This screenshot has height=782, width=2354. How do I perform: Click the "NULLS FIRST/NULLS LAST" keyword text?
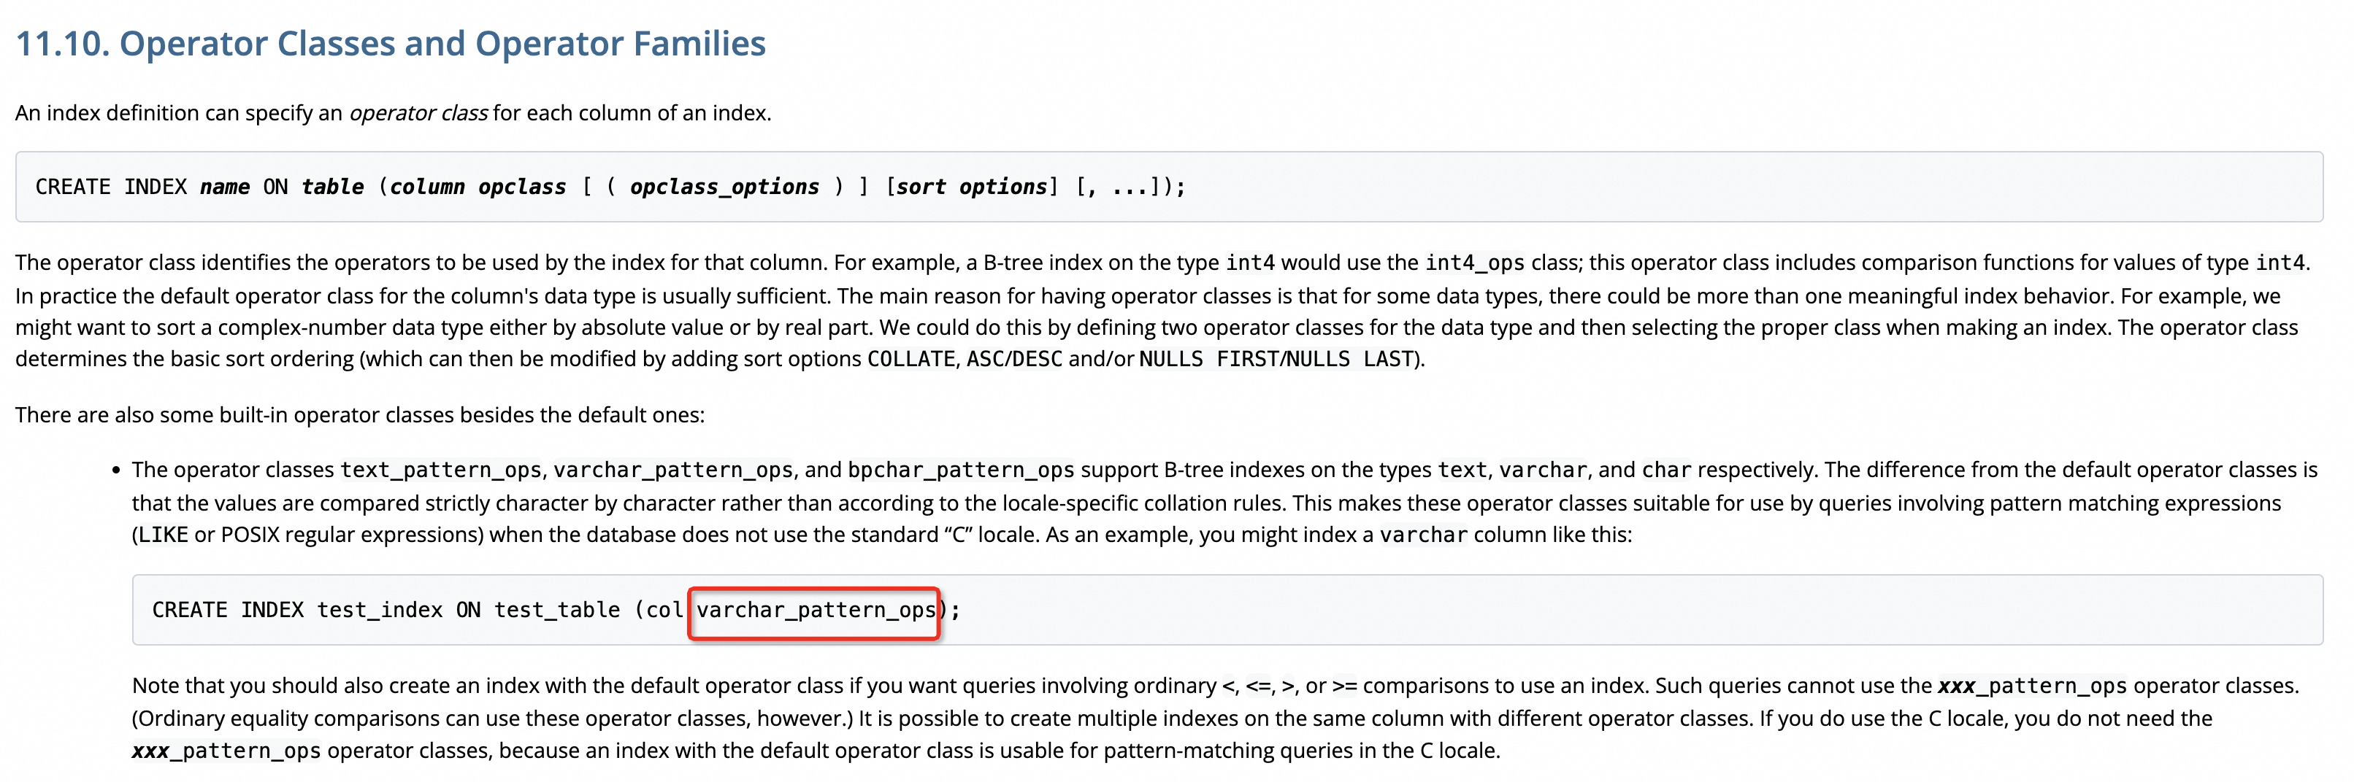[1276, 360]
